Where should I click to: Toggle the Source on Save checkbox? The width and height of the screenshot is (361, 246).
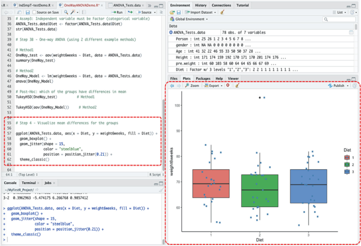pos(35,12)
